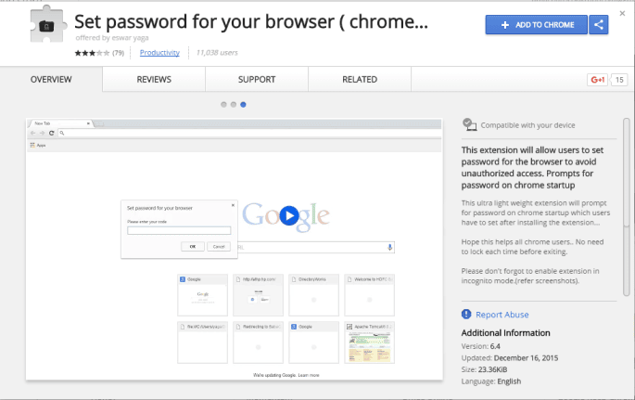635x400 pixels.
Task: Click the +1 count bubble showing 15
Action: [619, 80]
